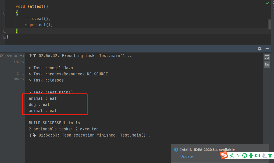
Task: Click the editor vertical scrollbar thumb
Action: click(269, 24)
